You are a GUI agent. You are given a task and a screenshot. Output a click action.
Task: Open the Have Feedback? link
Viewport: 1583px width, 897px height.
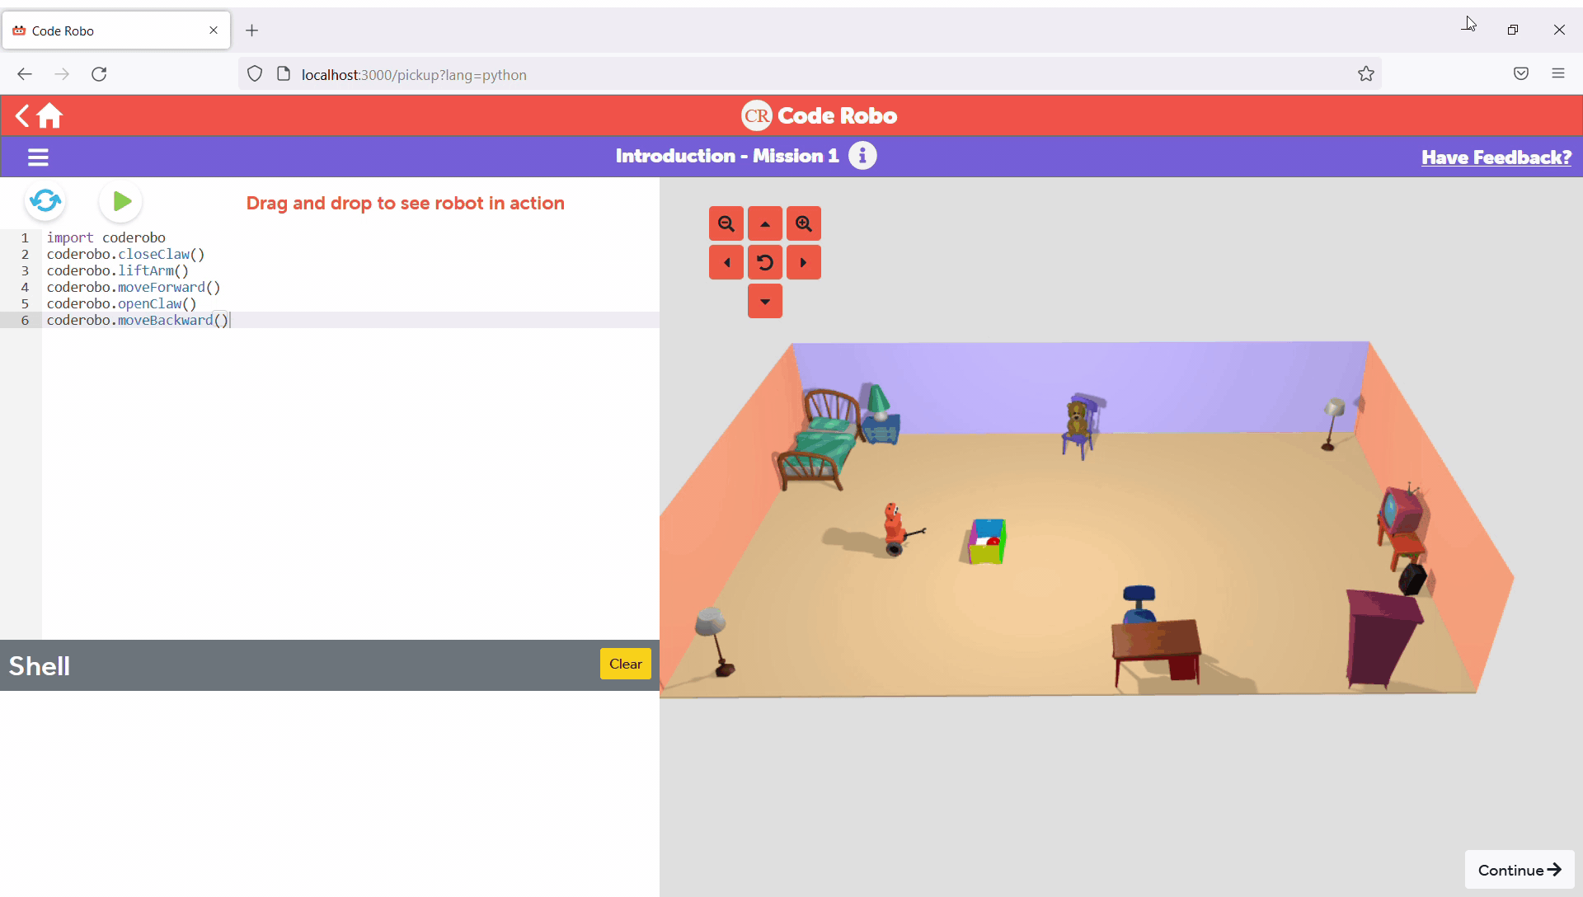[1496, 157]
